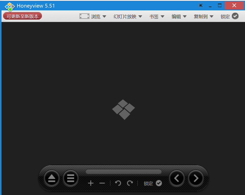Open the 书签 menu
245x195 pixels.
click(157, 17)
